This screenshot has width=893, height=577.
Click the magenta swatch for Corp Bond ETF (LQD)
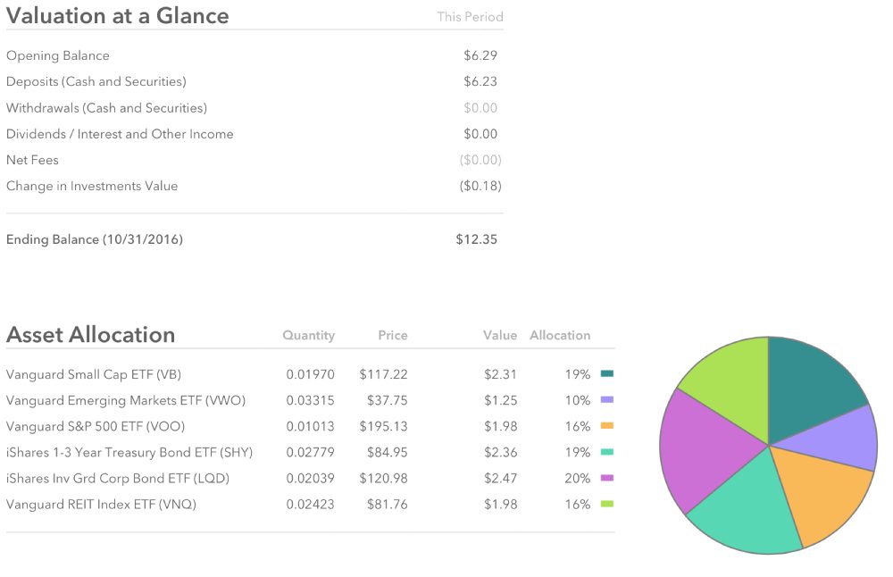coord(607,478)
